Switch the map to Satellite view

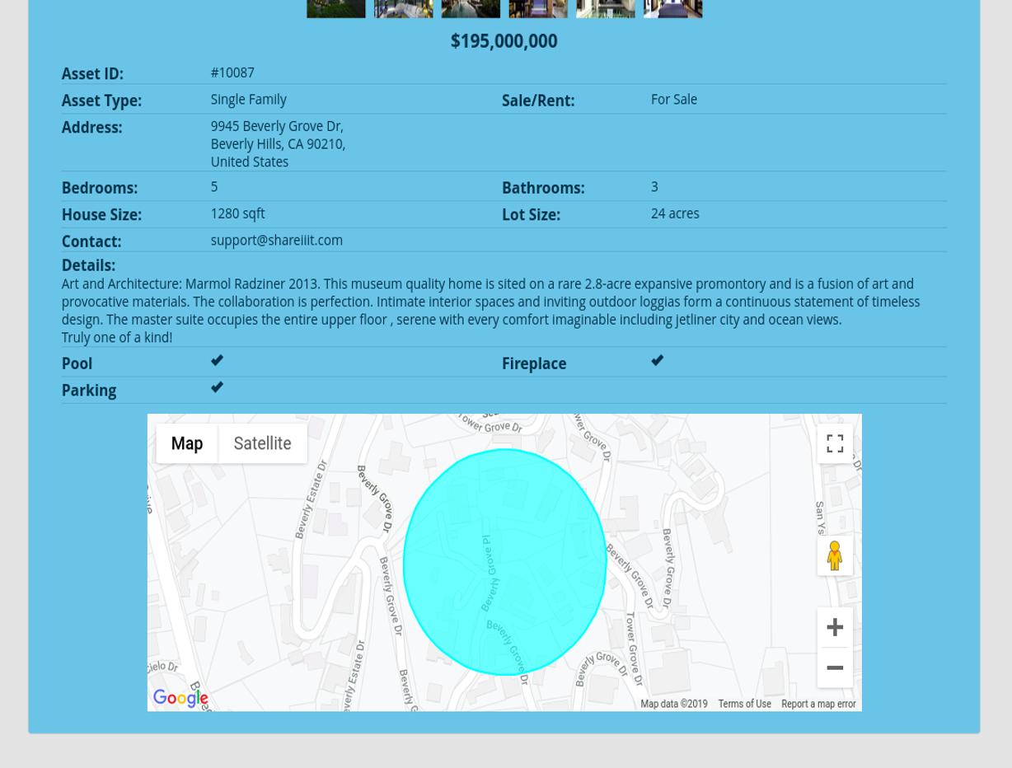click(x=262, y=443)
